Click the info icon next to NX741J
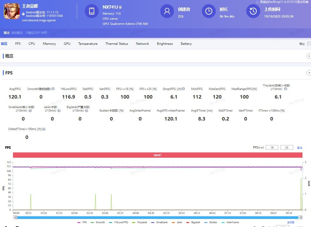311x227 pixels. [120, 7]
